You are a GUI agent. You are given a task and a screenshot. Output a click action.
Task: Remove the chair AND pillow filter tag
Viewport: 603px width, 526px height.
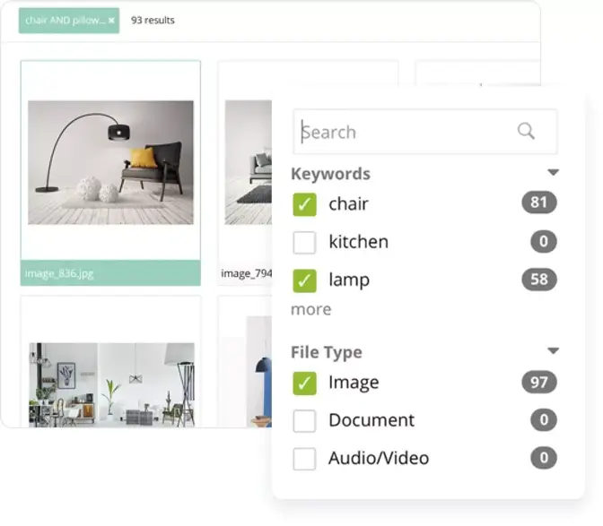coord(111,21)
